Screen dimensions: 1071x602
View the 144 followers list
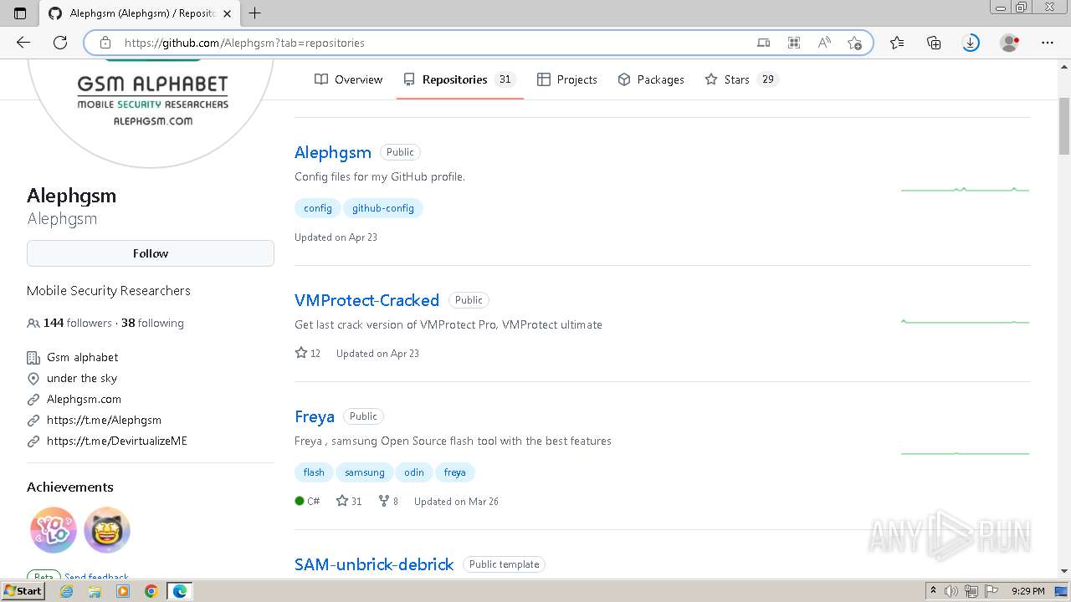(x=77, y=323)
